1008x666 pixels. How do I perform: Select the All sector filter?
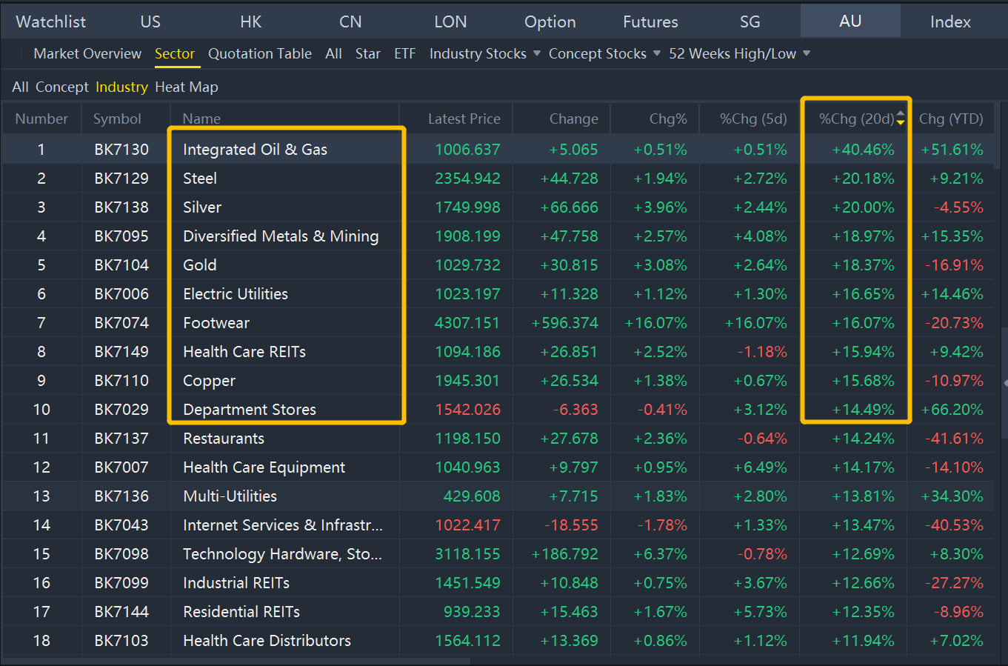tap(20, 87)
